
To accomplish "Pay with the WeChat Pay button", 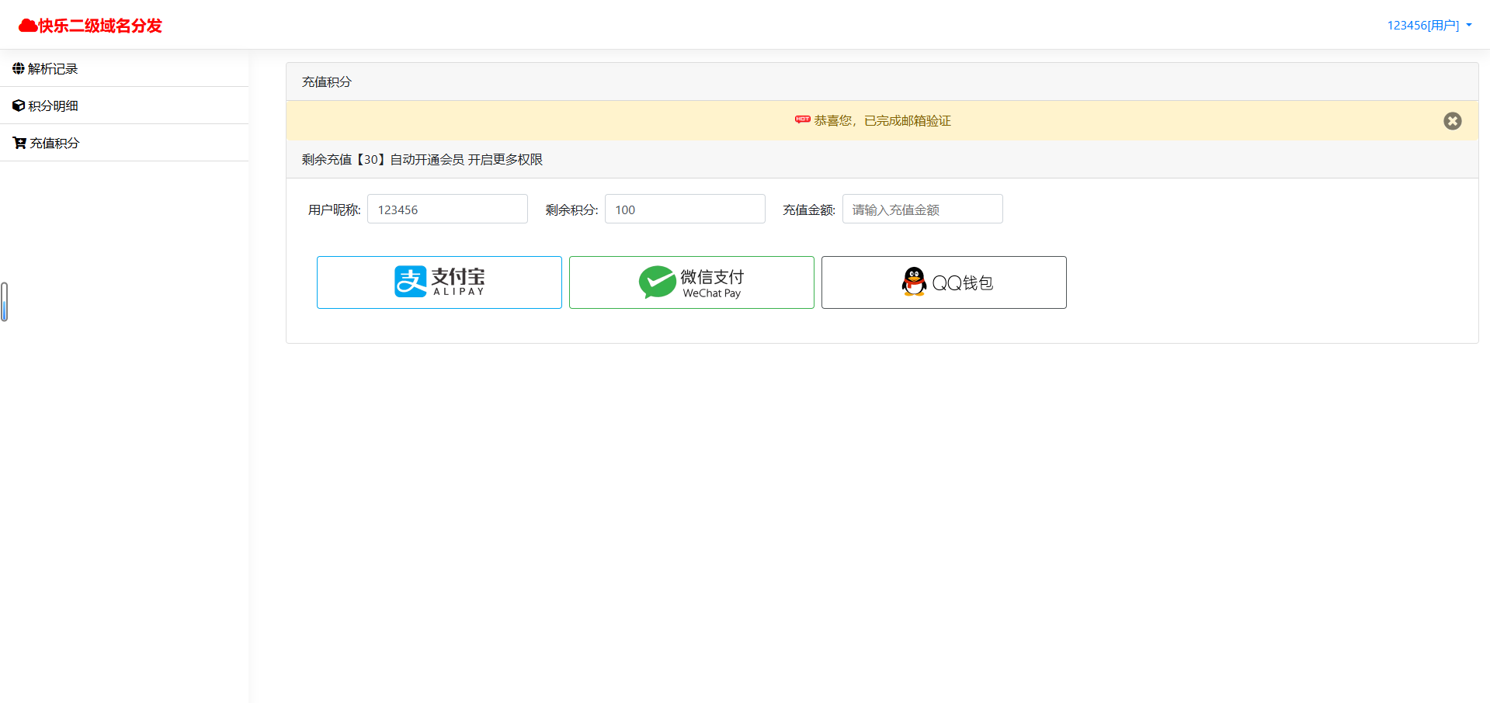I will click(692, 282).
